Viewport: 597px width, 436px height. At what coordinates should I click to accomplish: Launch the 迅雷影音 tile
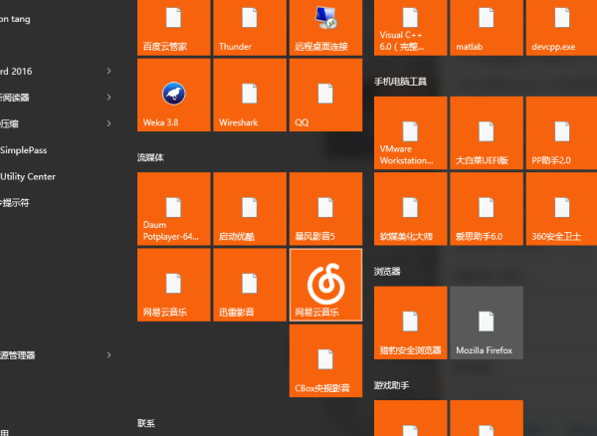(x=250, y=285)
